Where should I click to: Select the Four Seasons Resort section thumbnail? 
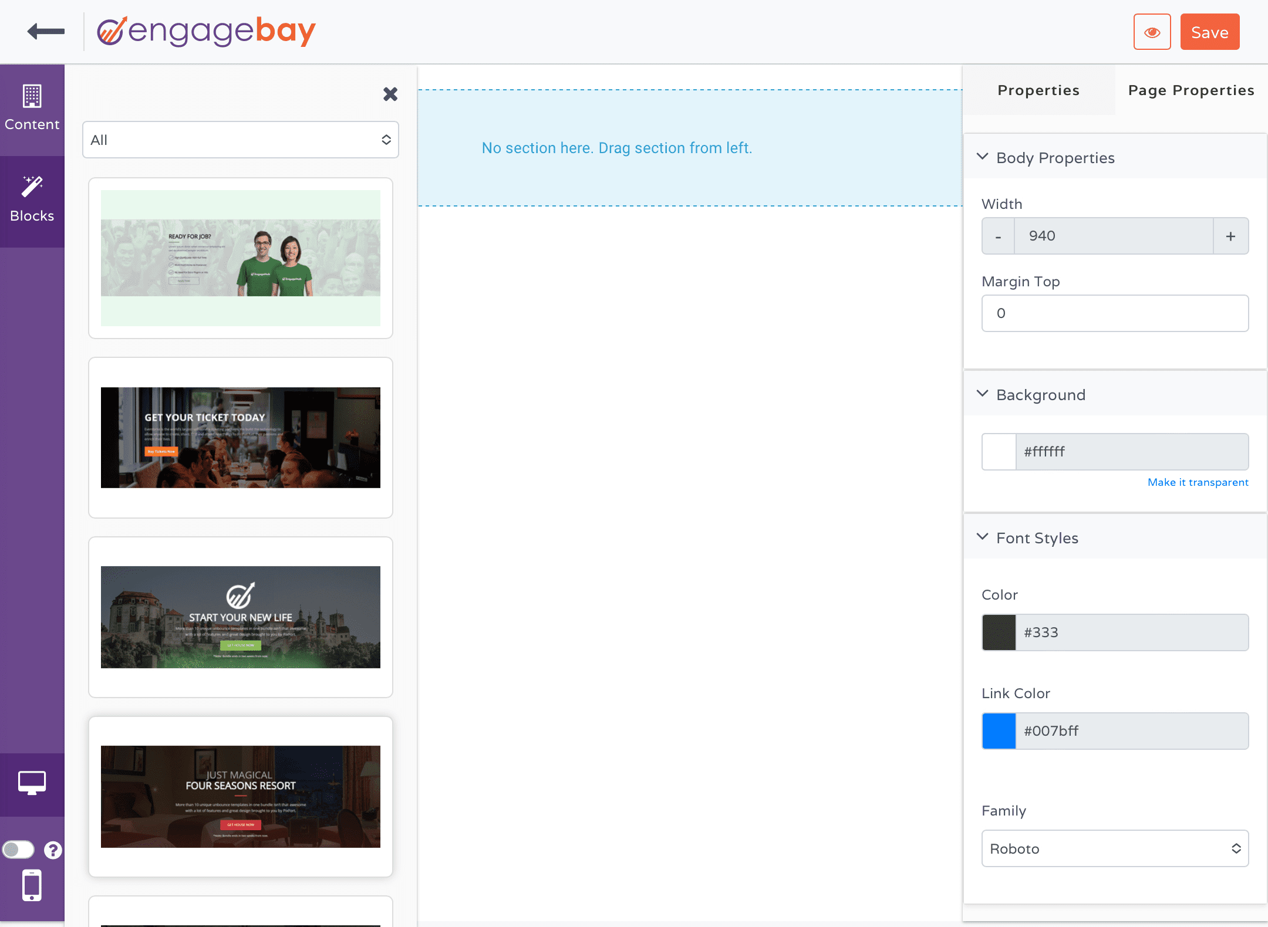pyautogui.click(x=240, y=796)
